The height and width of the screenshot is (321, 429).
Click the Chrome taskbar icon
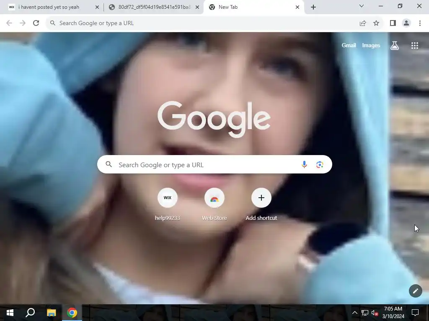click(72, 313)
